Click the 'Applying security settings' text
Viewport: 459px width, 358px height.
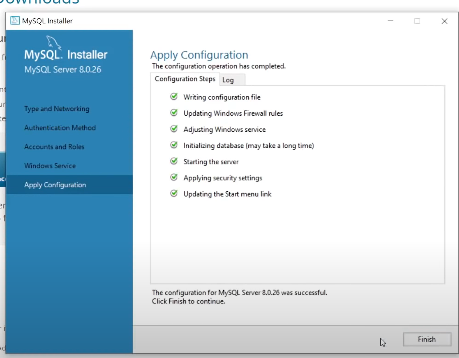click(223, 178)
